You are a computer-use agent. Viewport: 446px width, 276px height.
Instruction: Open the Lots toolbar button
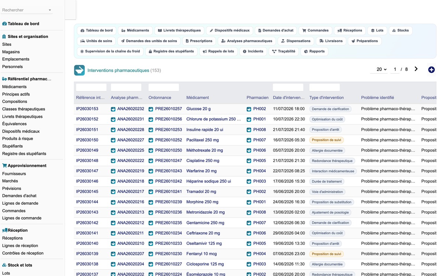(377, 30)
